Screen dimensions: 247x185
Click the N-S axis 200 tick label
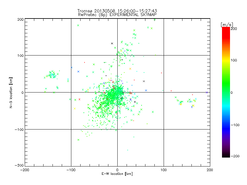(20, 19)
